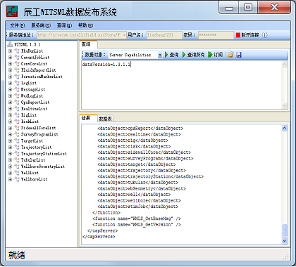Viewport: 296px width, 267px height.
Task: Click the open folder icon in query toolbar
Action: point(230,55)
